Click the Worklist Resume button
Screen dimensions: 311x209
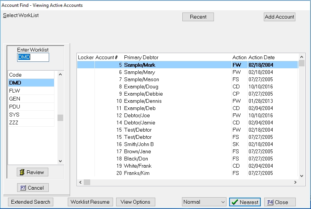pyautogui.click(x=90, y=202)
